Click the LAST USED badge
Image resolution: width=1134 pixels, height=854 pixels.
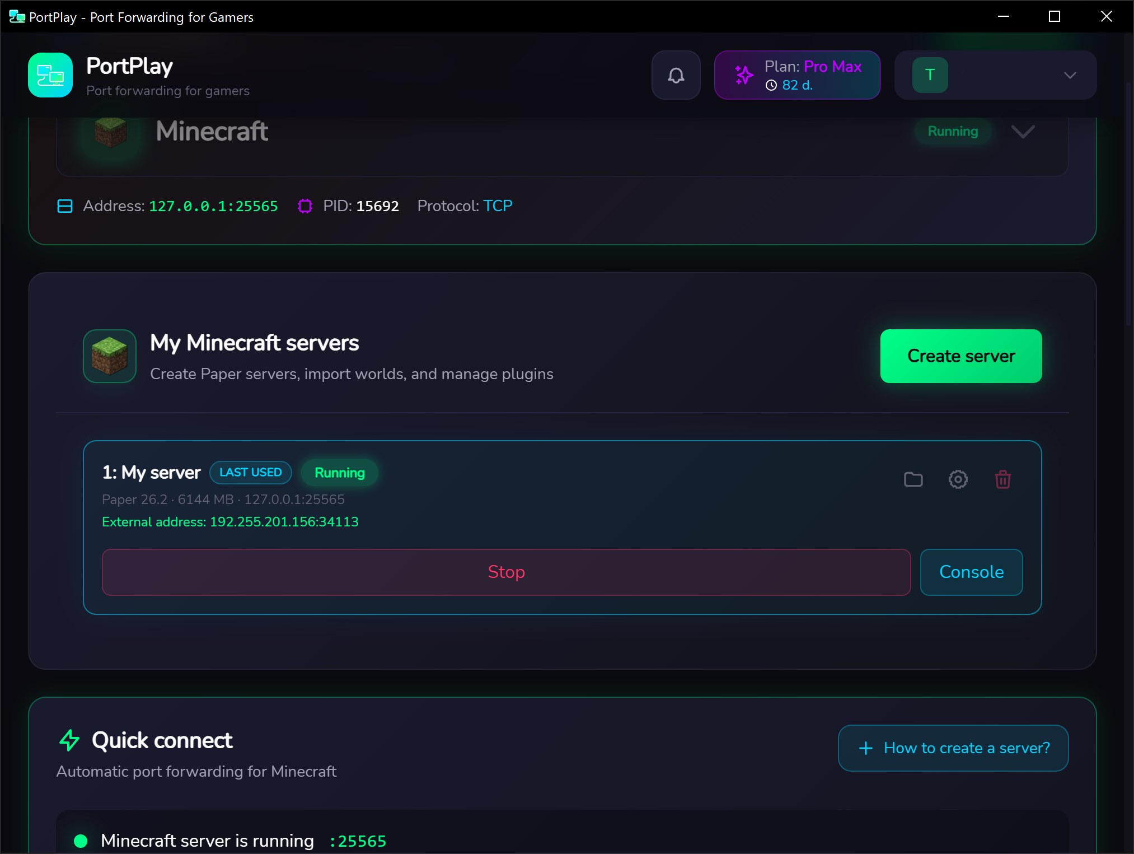coord(251,473)
